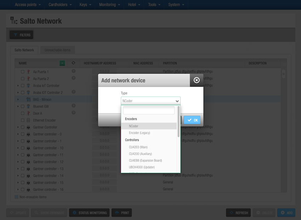Viewport: 301px width, 220px height.
Task: Open the Access points menu
Action: click(x=28, y=5)
